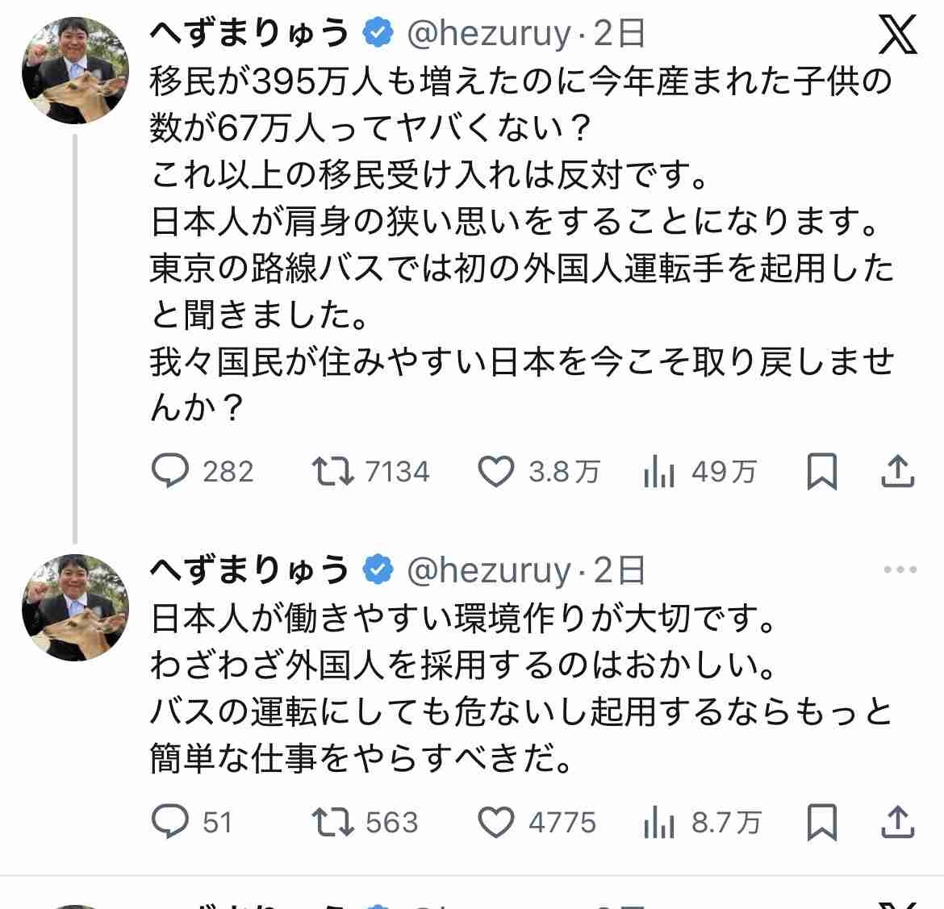Reply to the second post with 51 replies
The width and height of the screenshot is (944, 909).
170,822
